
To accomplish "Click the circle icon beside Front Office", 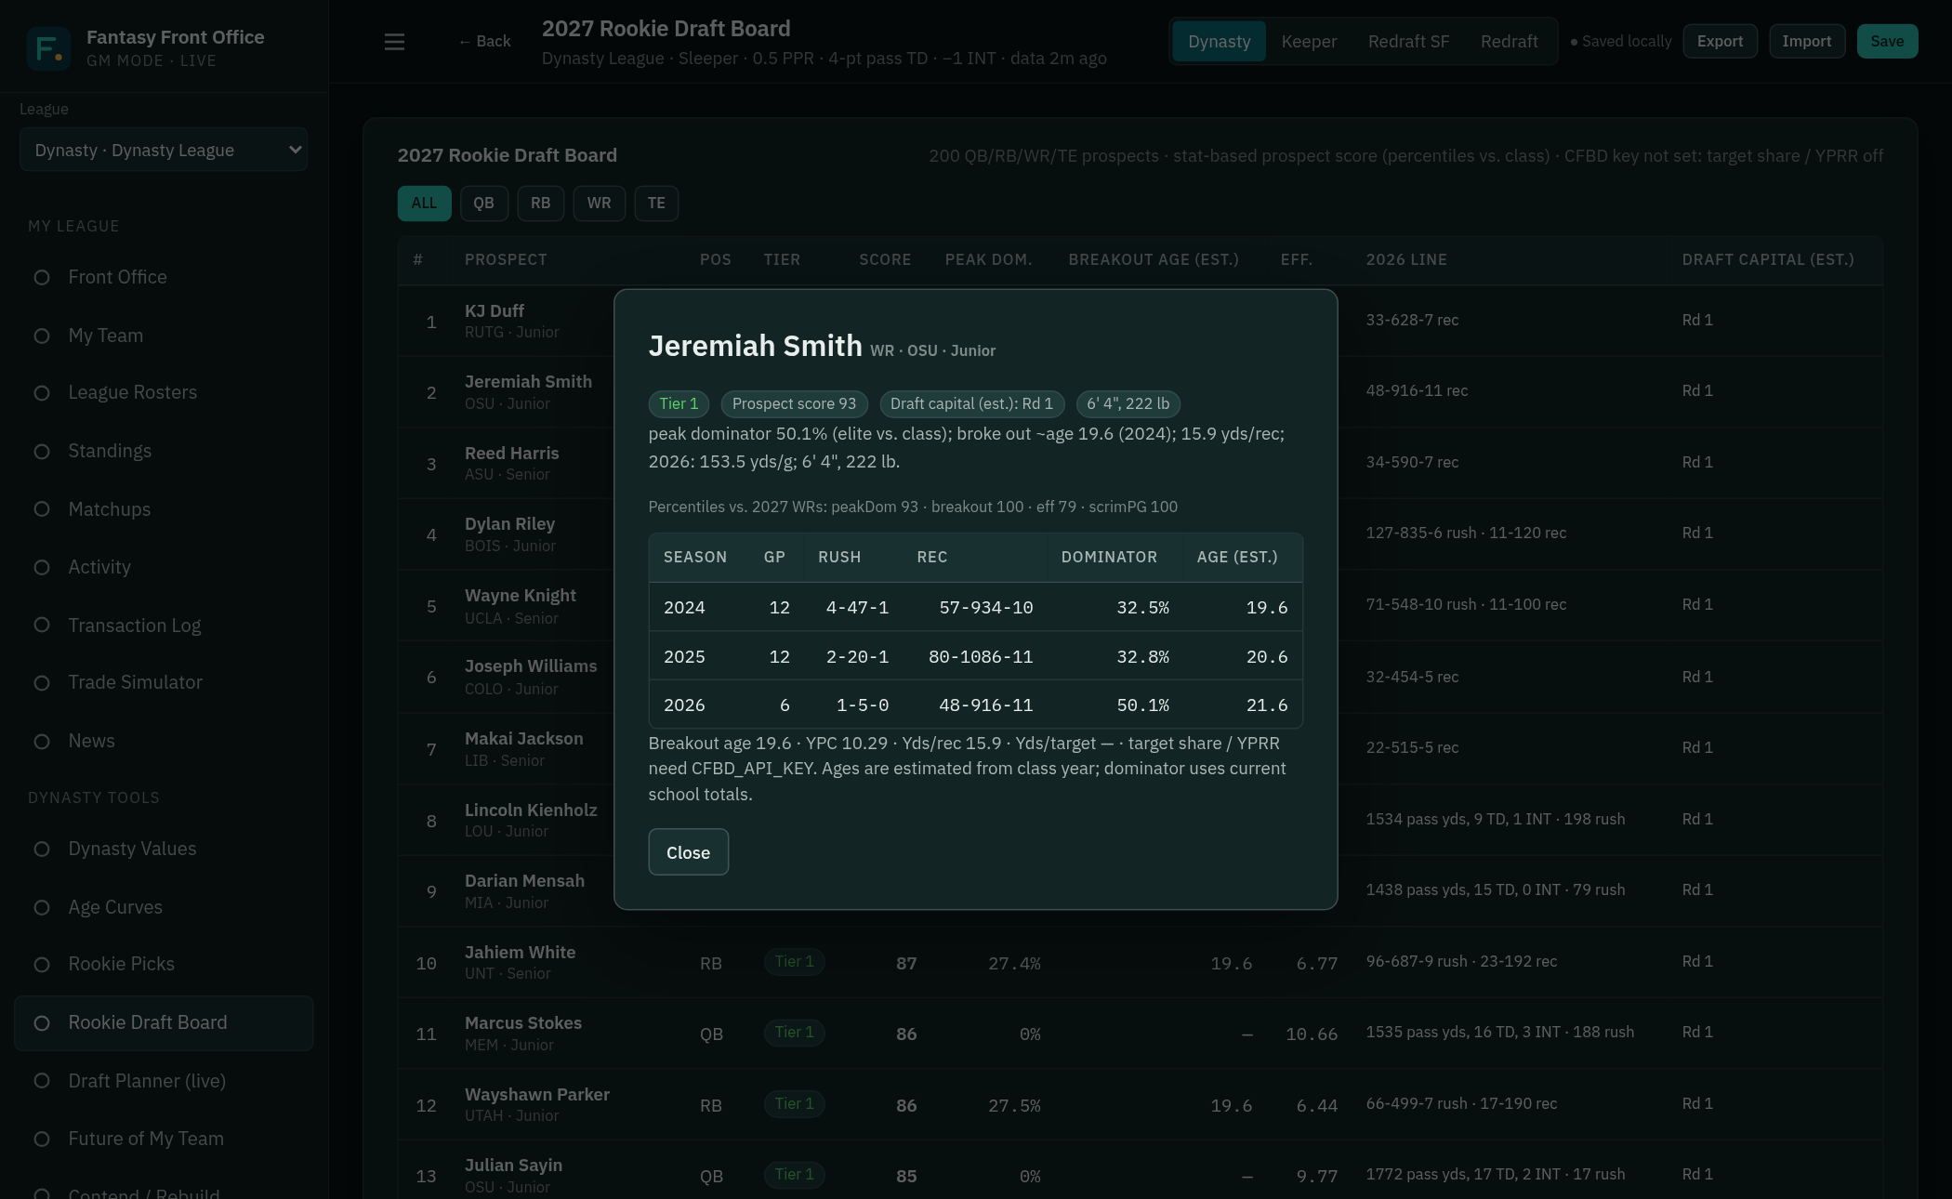I will coord(42,278).
